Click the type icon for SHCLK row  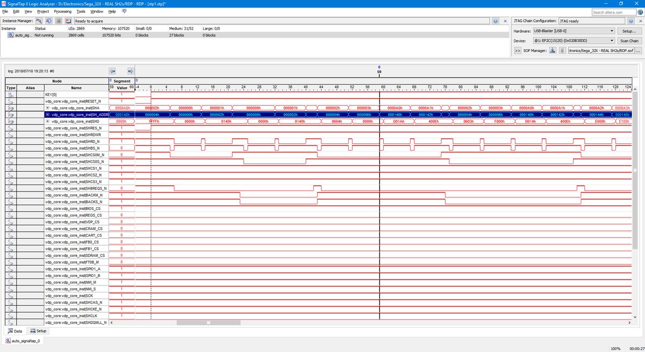[11, 316]
